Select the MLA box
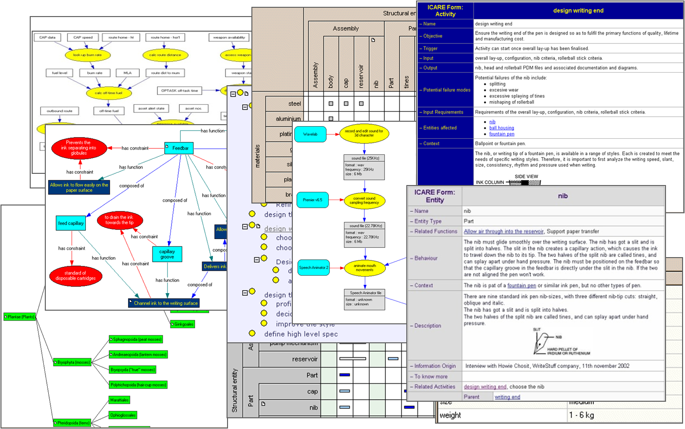 (128, 73)
